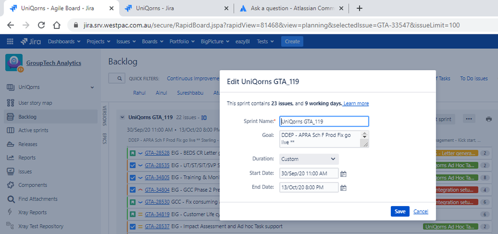The height and width of the screenshot is (234, 498).
Task: Click the GTA-28537 task type checkbox icon
Action: tap(133, 227)
